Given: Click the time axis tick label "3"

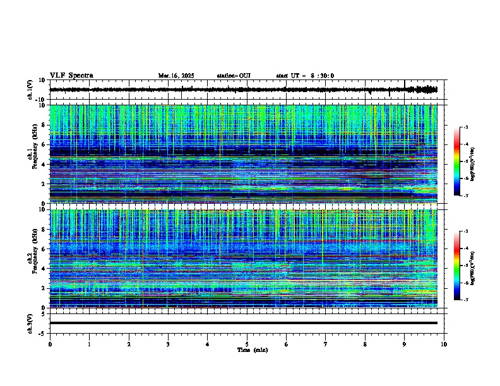Looking at the screenshot, I should point(168,344).
